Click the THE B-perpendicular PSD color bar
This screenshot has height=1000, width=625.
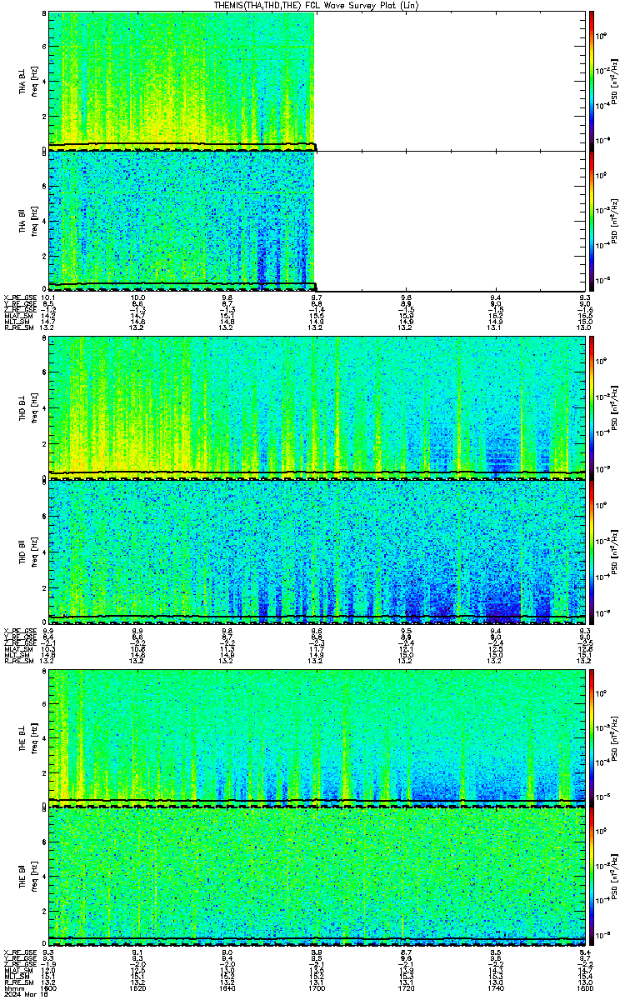tap(592, 737)
